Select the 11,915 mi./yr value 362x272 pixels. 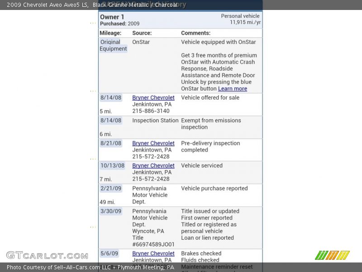245,22
